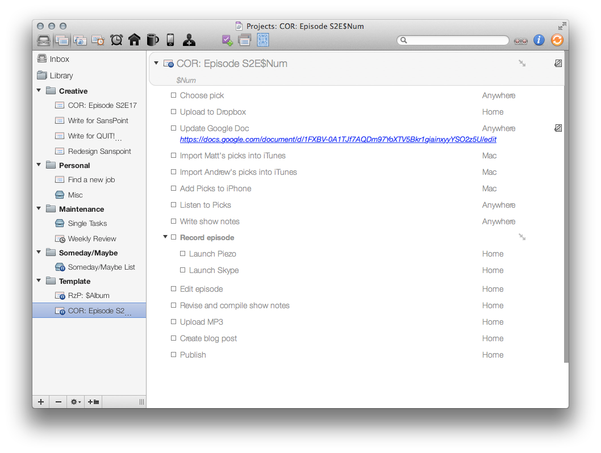
Task: Open the stacked windows perspectives icon
Action: coord(244,40)
